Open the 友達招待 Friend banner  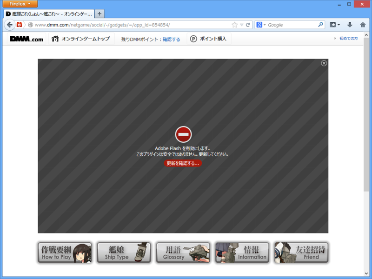pyautogui.click(x=301, y=252)
